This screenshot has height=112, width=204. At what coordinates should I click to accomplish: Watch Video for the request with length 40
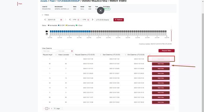pos(161,83)
